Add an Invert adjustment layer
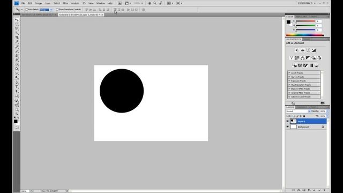 [x=294, y=65]
